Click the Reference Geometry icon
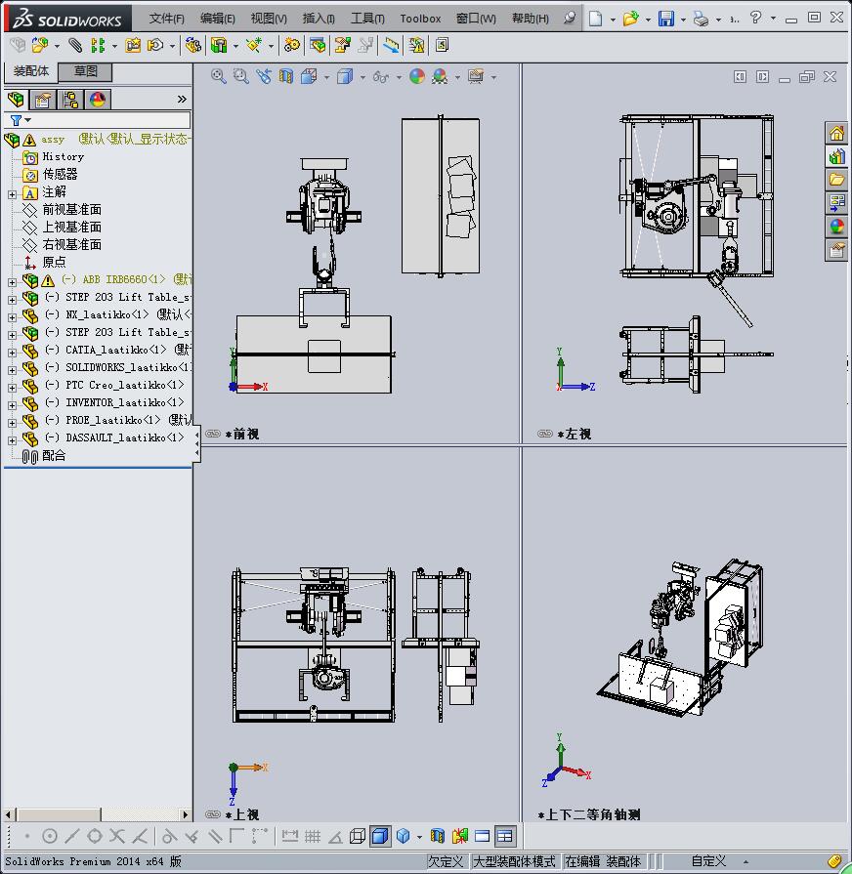Image resolution: width=852 pixels, height=874 pixels. [254, 45]
